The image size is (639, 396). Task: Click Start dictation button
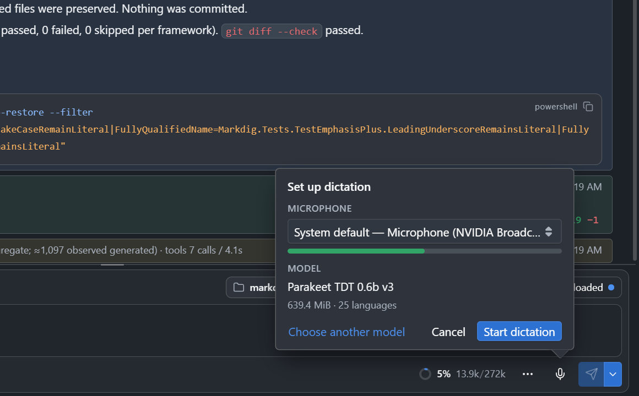(519, 332)
